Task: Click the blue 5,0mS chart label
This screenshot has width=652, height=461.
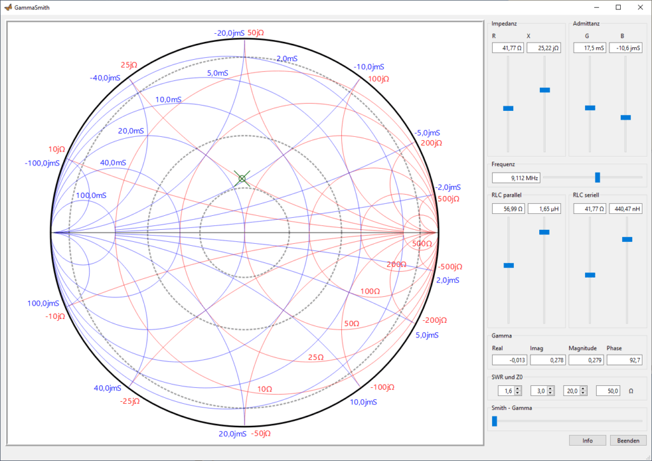Action: pyautogui.click(x=218, y=73)
